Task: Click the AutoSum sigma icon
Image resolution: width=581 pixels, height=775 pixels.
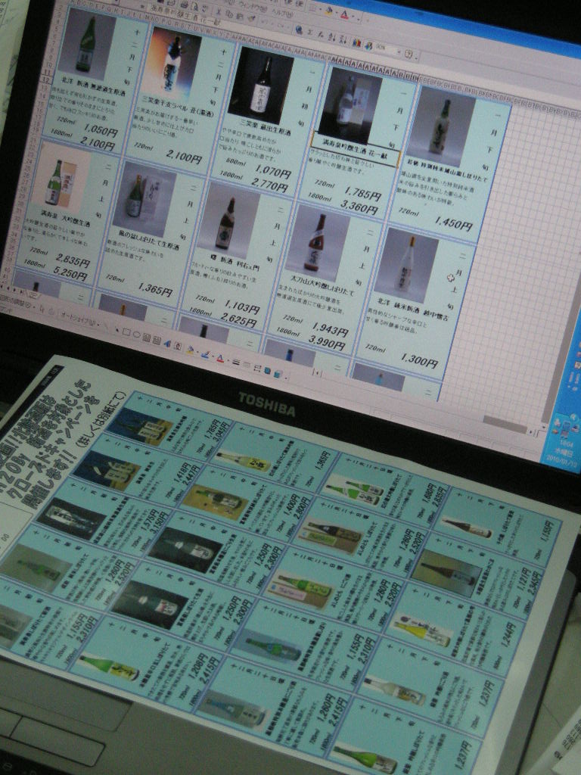Action: pyautogui.click(x=310, y=32)
